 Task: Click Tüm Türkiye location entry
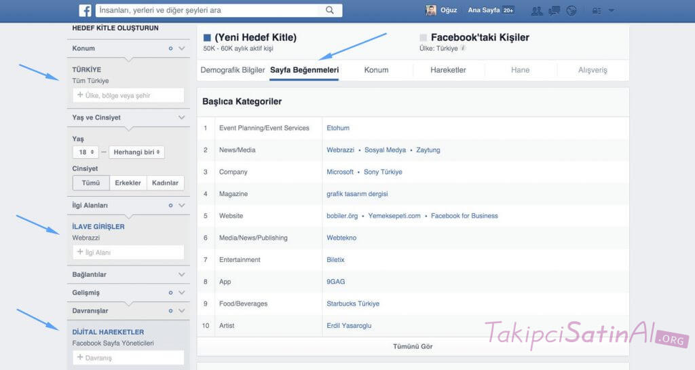click(x=90, y=81)
